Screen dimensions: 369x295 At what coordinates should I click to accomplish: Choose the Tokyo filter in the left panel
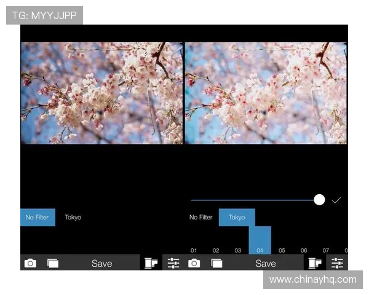click(73, 218)
